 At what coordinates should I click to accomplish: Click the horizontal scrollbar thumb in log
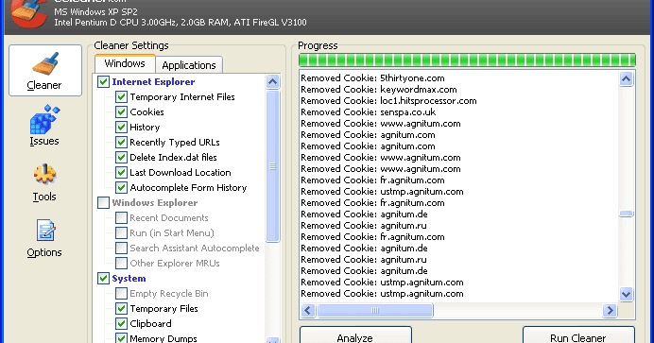click(375, 310)
